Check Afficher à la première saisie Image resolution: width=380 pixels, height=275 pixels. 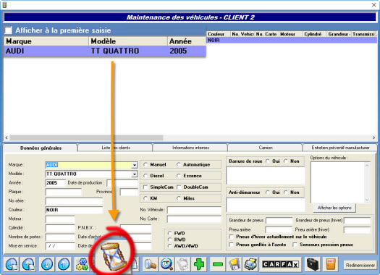pos(8,30)
